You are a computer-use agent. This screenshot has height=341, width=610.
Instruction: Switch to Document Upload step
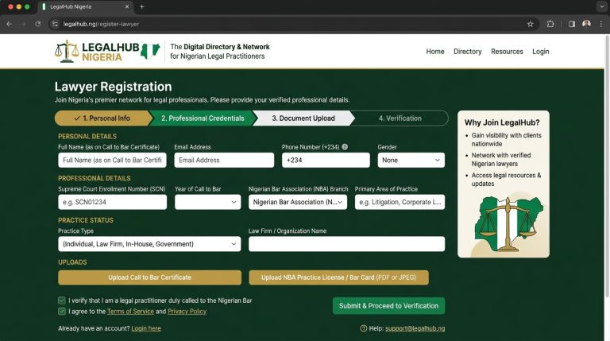pos(303,118)
